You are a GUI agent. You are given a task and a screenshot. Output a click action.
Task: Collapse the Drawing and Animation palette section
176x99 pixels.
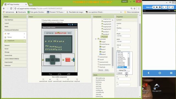15,30
